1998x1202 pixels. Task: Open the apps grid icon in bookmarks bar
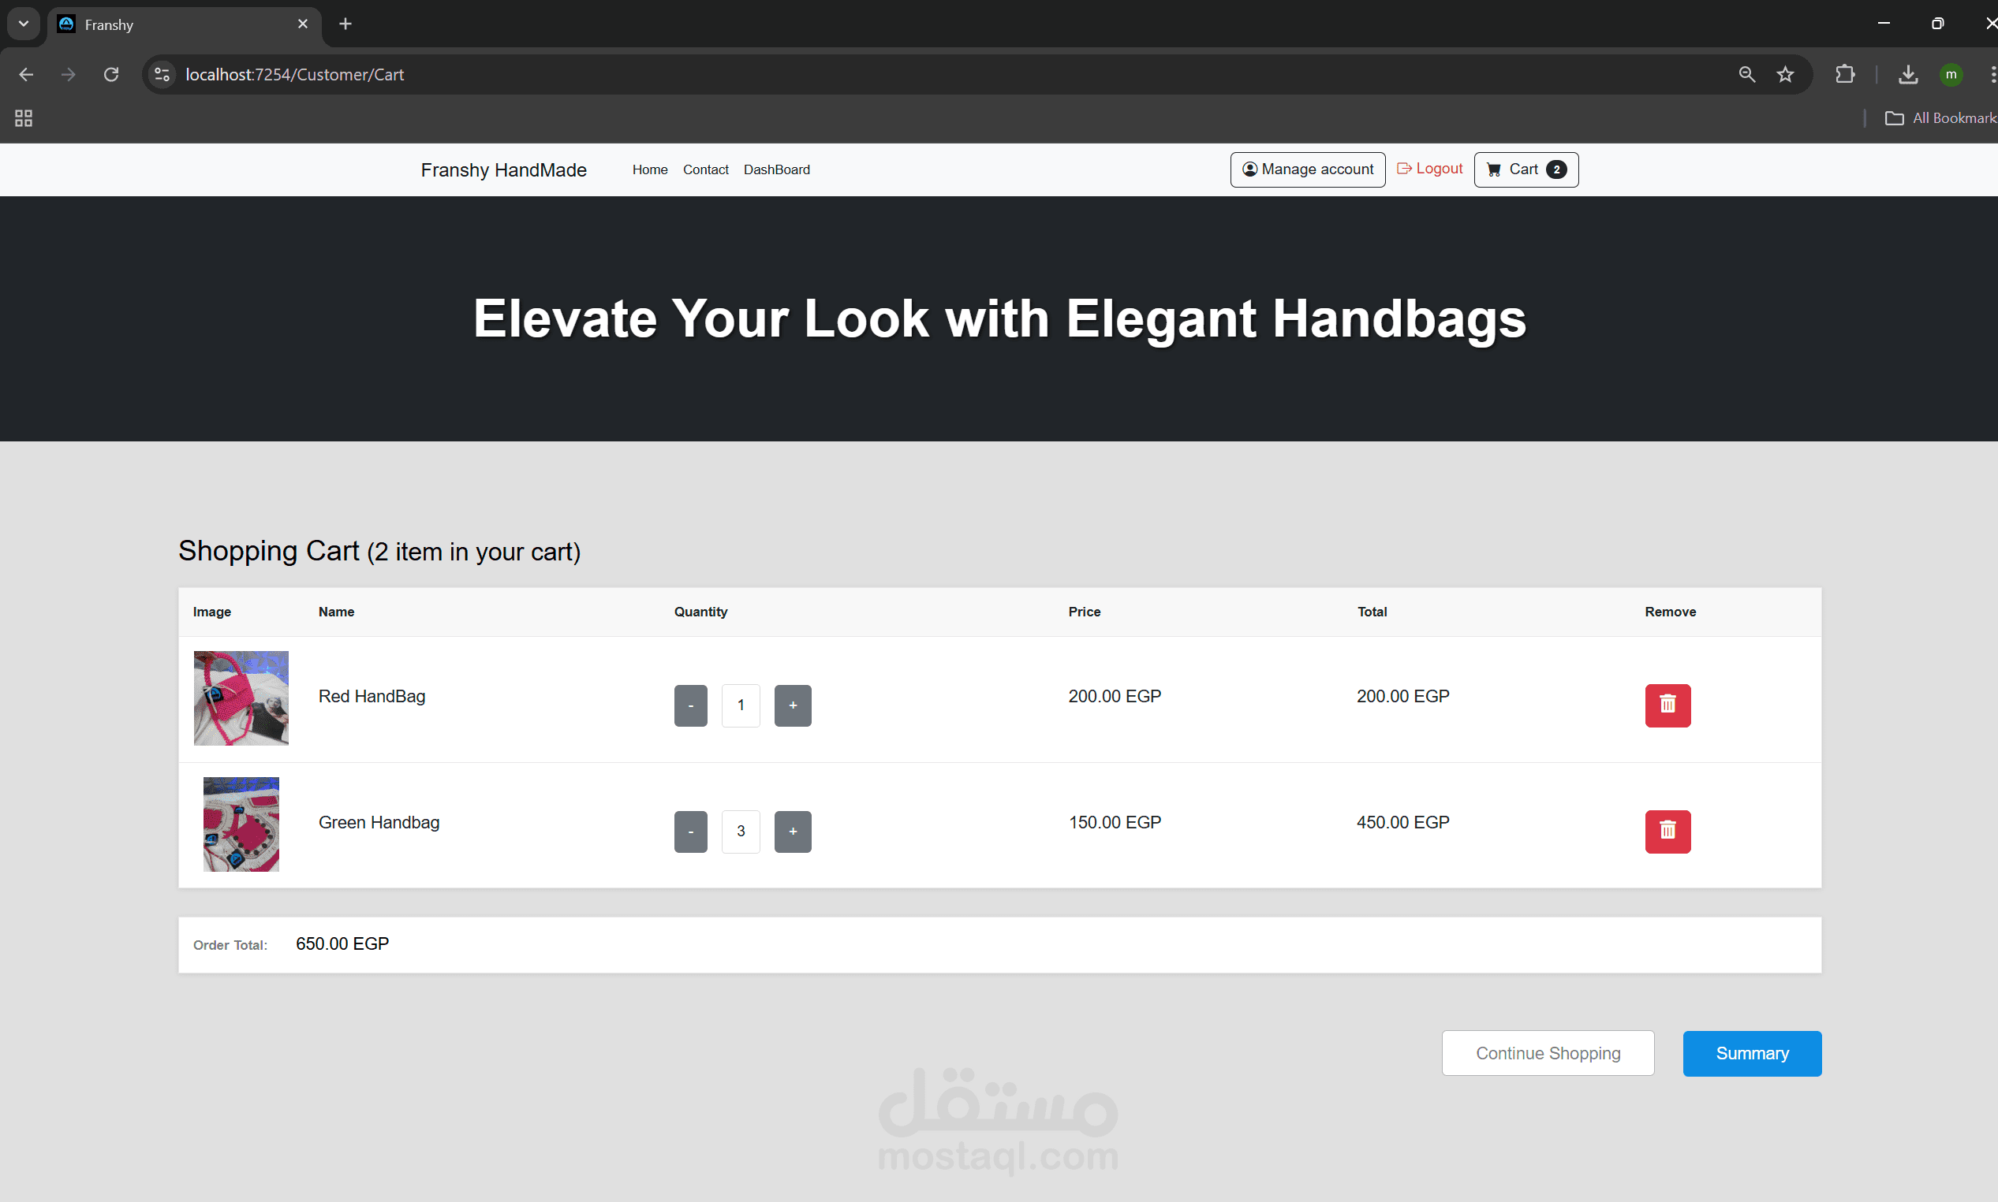(x=24, y=118)
